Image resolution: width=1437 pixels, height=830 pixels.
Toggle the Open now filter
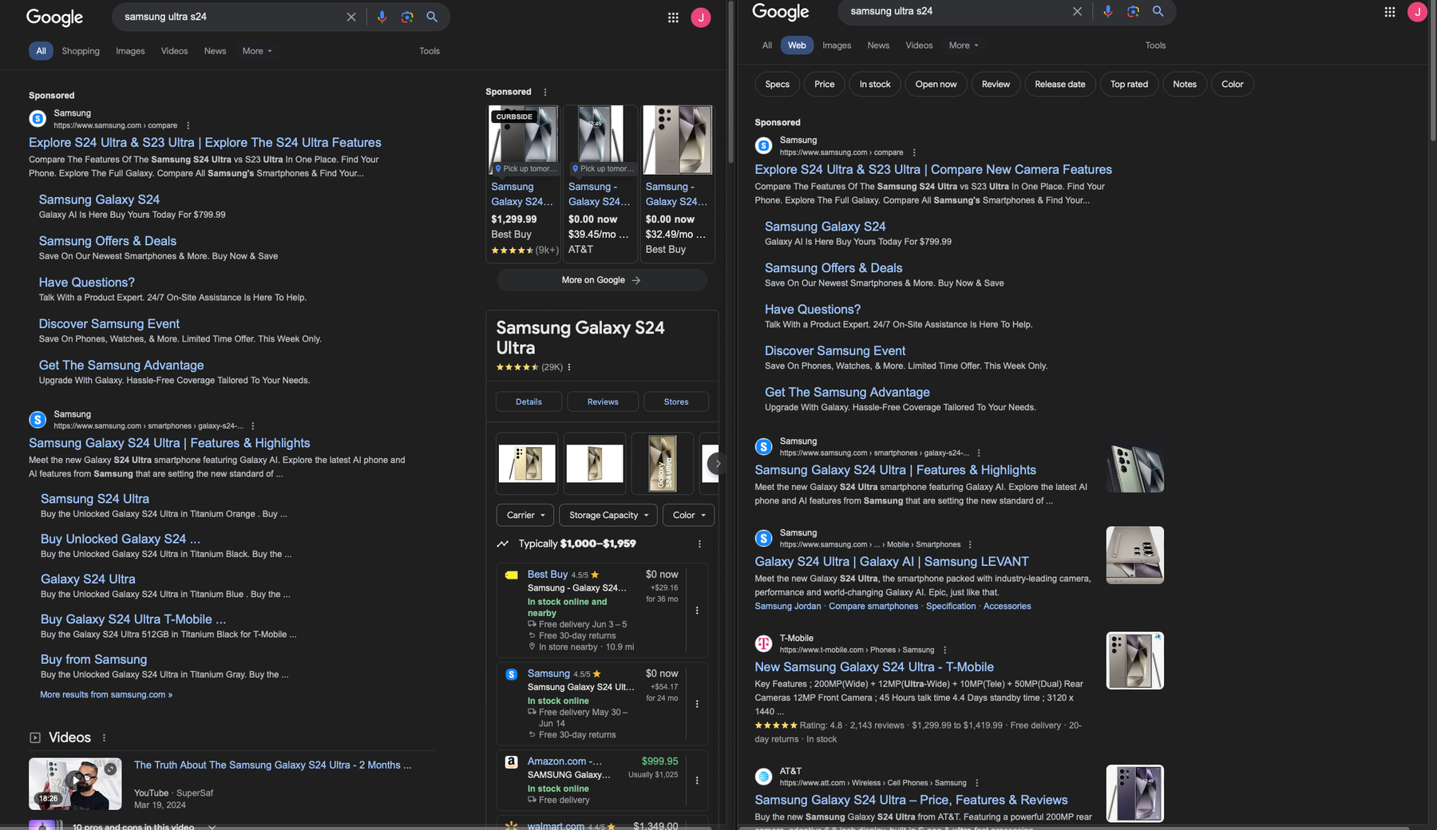click(935, 84)
